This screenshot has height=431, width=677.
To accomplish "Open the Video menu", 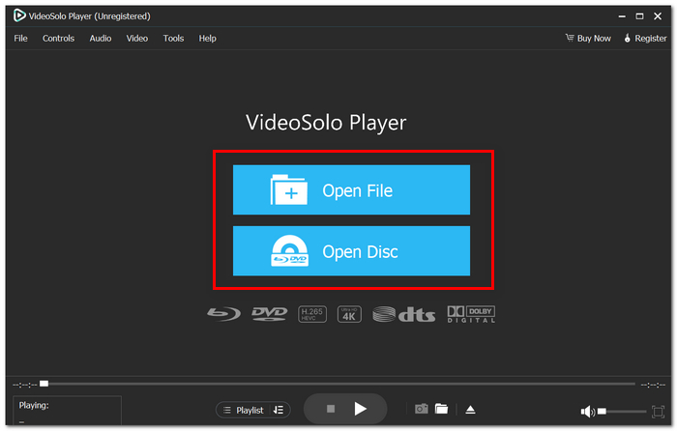I will 137,39.
